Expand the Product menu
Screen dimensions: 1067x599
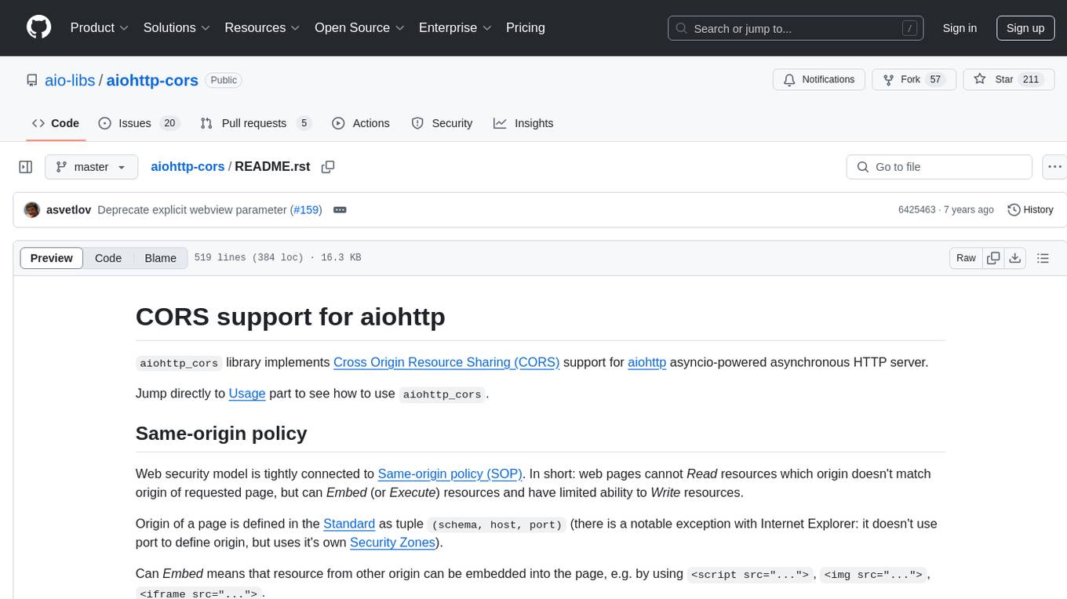(x=100, y=27)
